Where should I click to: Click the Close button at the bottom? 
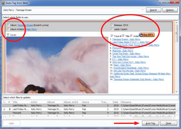169,123
